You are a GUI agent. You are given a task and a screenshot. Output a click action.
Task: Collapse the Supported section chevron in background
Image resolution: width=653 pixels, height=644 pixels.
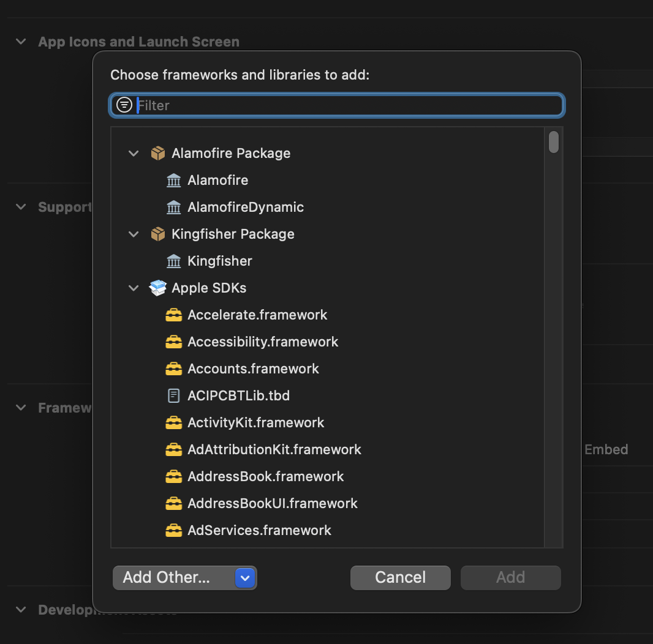(x=21, y=207)
